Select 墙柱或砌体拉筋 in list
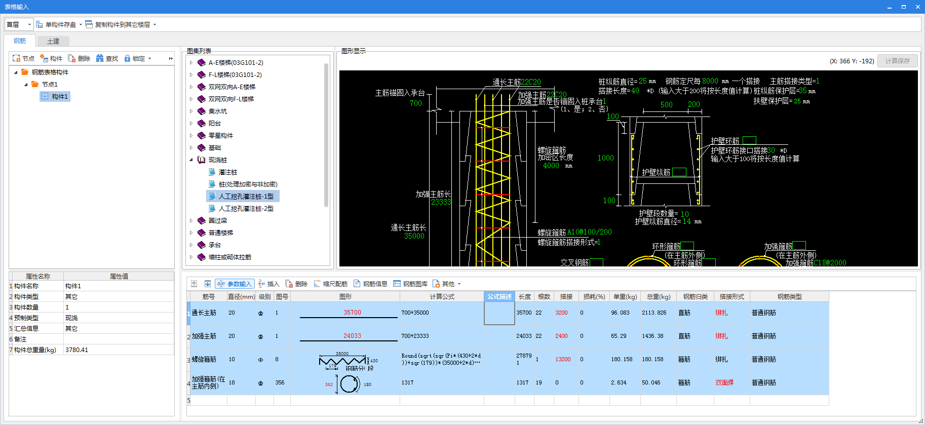 pyautogui.click(x=229, y=257)
